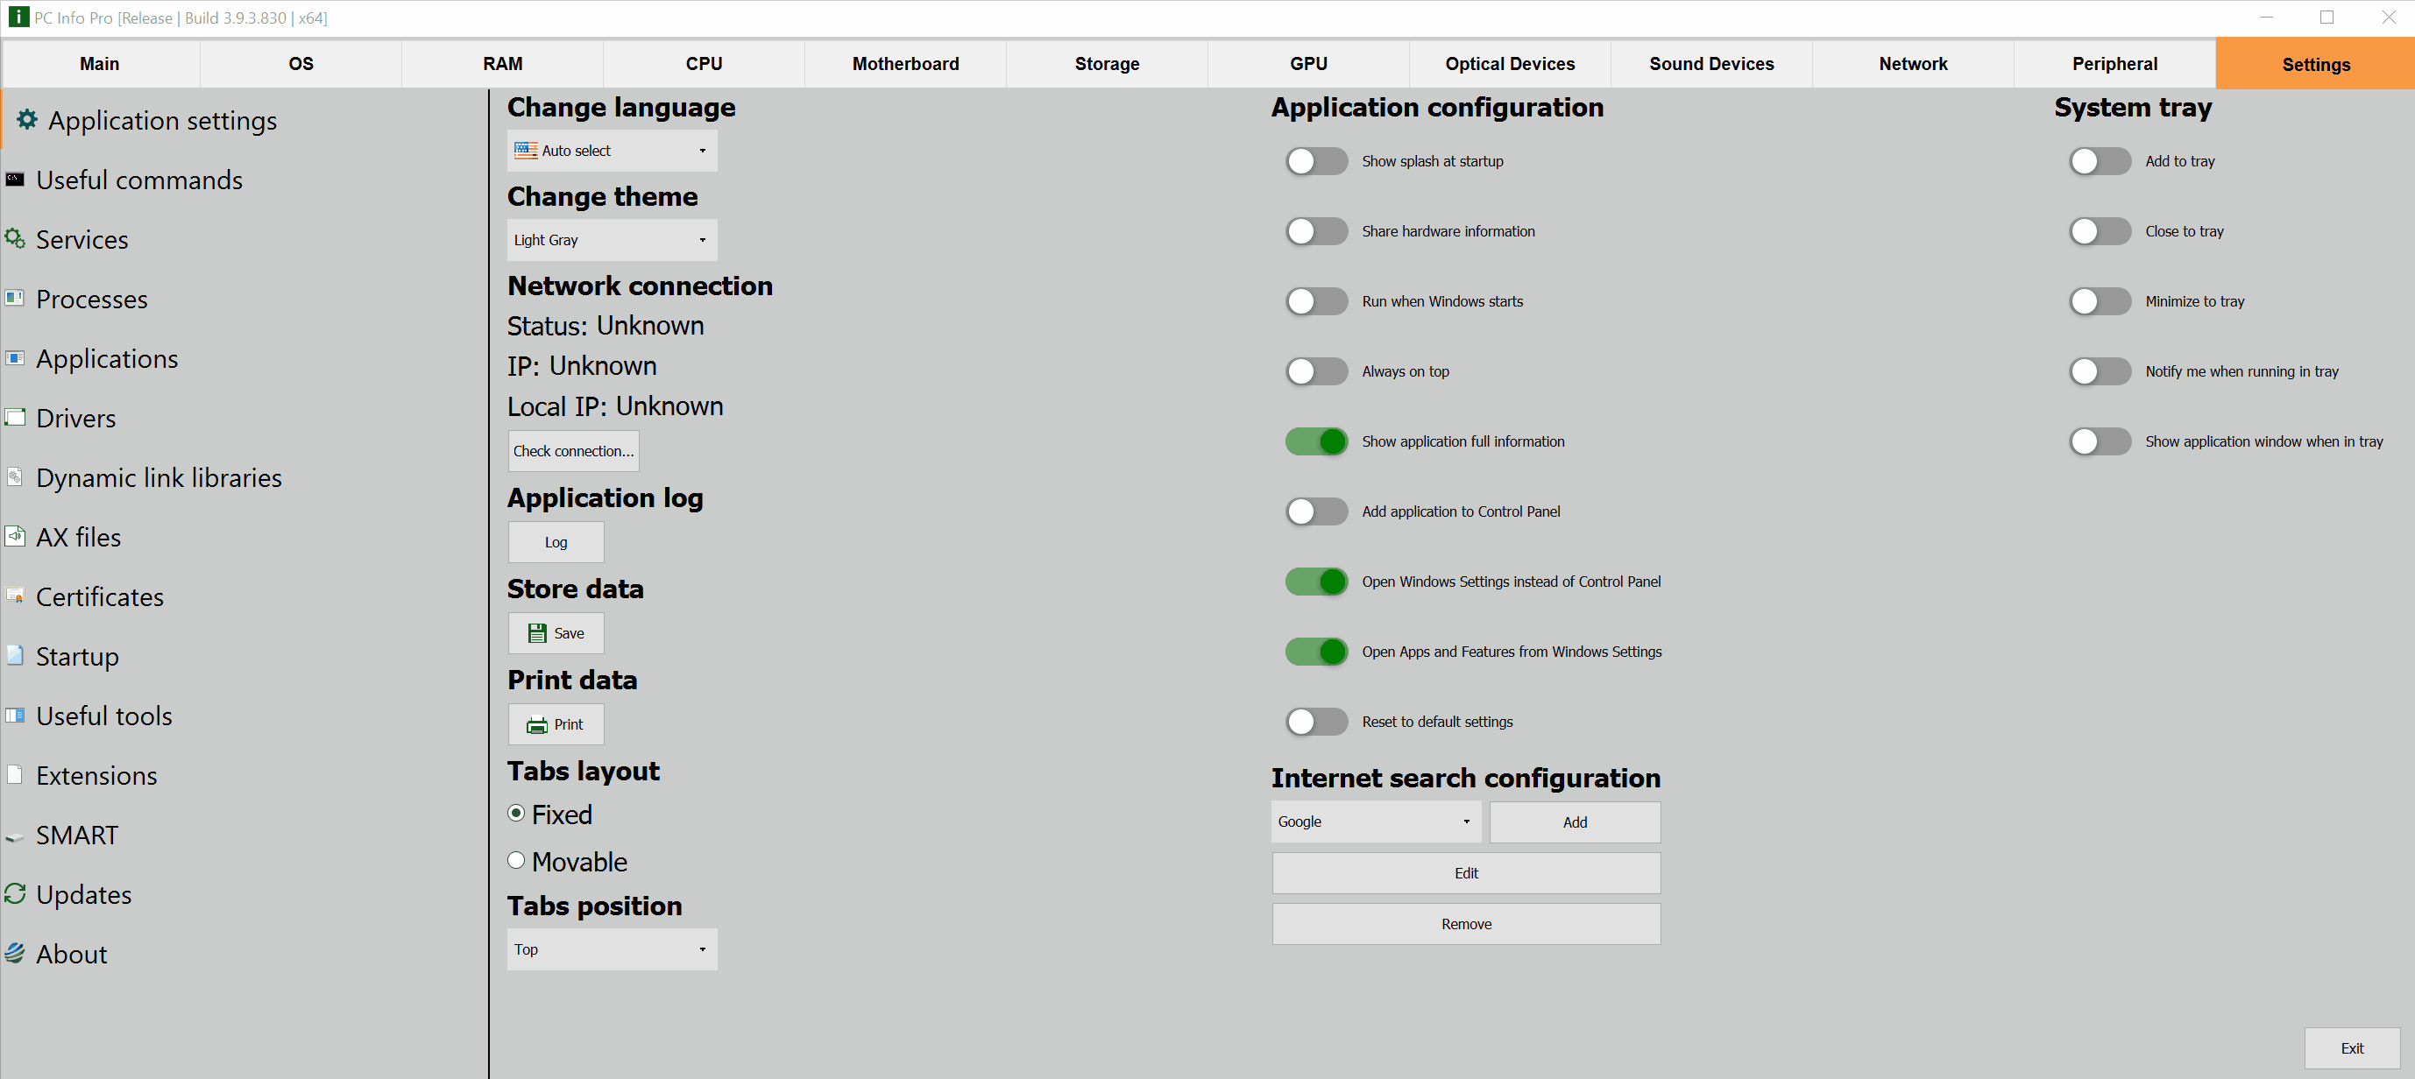This screenshot has width=2415, height=1079.
Task: Enable Share hardware information
Action: pyautogui.click(x=1316, y=231)
